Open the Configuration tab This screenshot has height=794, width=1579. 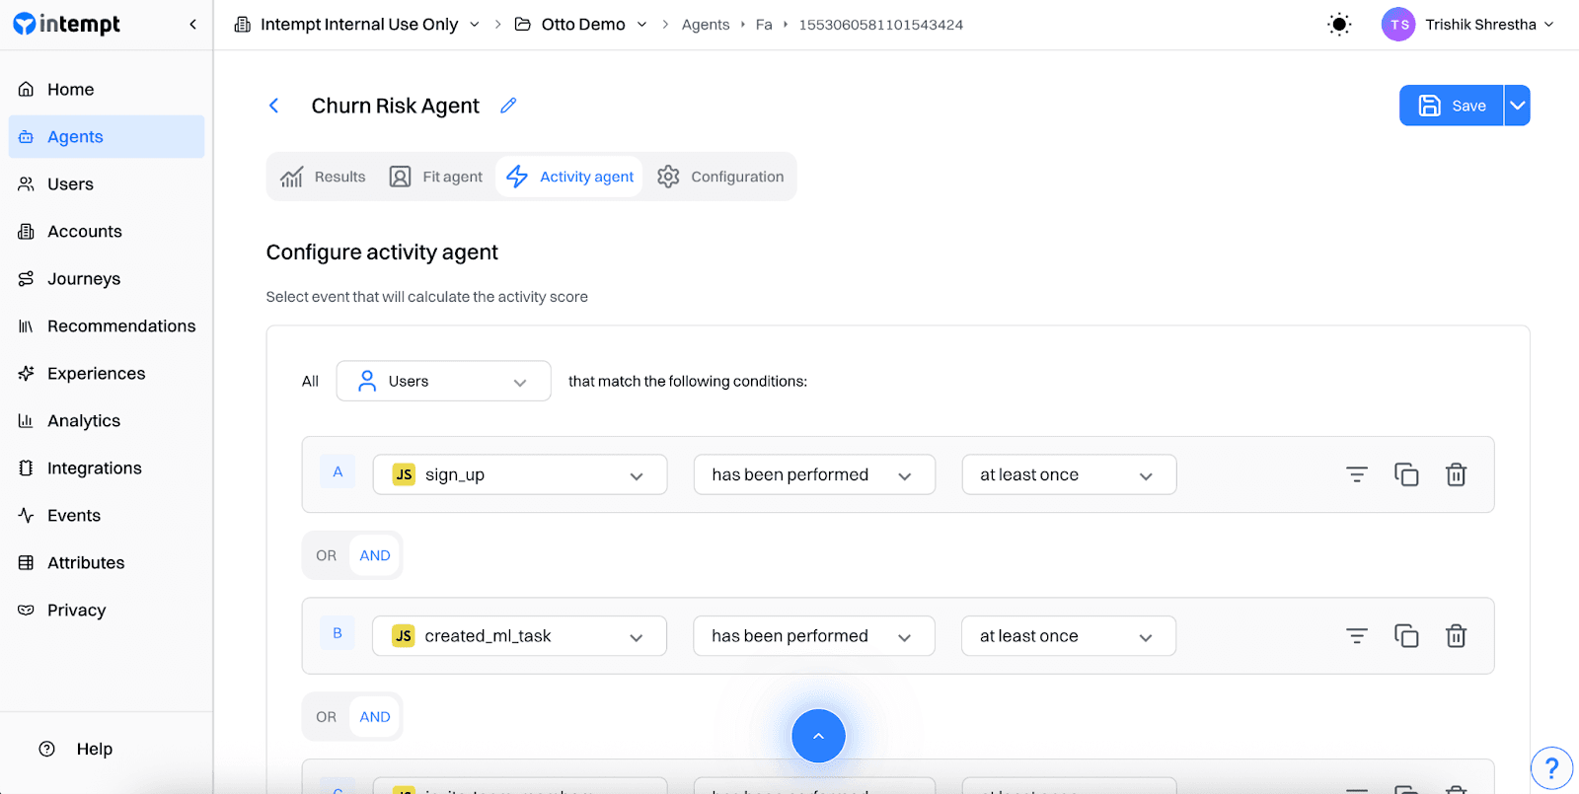(721, 177)
